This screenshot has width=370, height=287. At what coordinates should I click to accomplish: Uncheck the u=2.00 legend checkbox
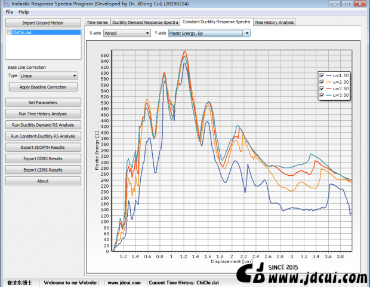pos(322,82)
